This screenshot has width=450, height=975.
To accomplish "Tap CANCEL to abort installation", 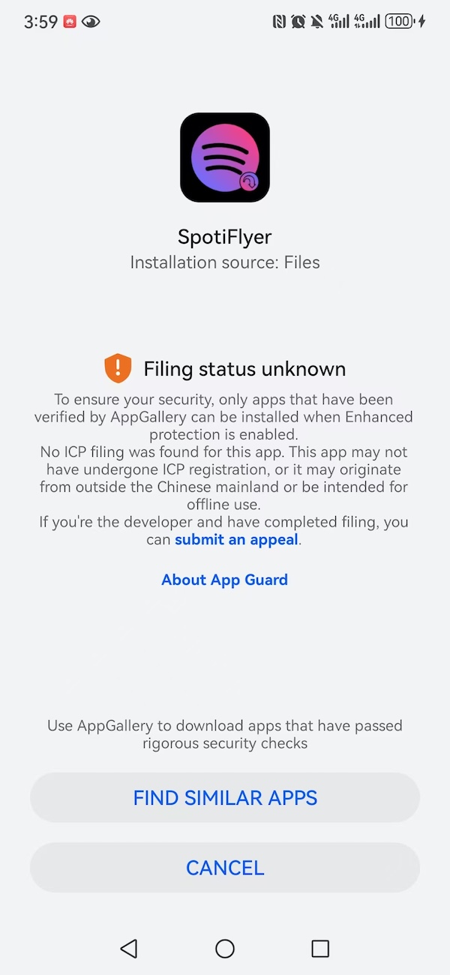I will point(225,868).
